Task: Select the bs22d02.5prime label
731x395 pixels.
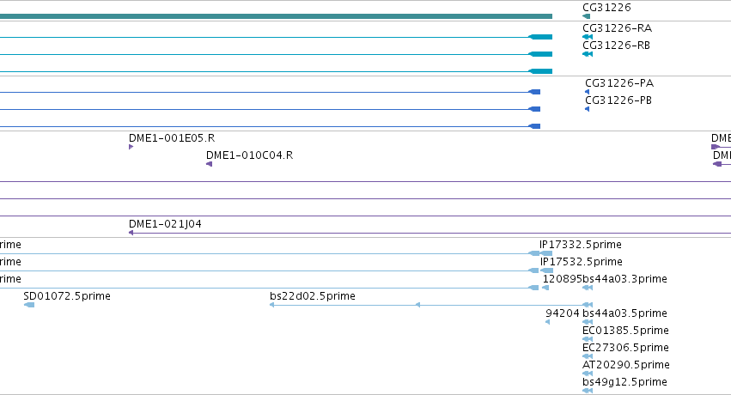Action: point(313,295)
